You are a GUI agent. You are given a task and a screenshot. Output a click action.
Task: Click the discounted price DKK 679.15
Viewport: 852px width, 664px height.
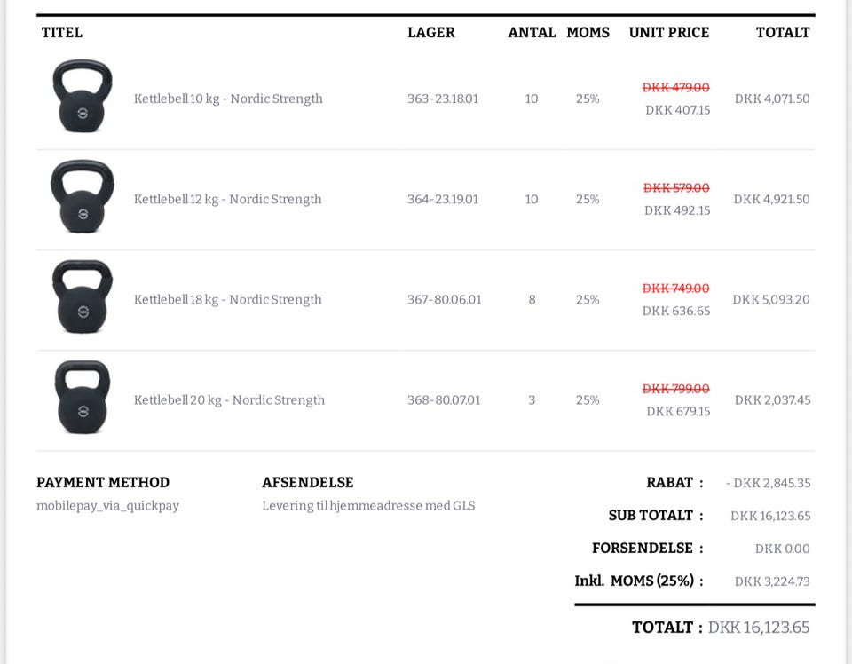point(678,411)
